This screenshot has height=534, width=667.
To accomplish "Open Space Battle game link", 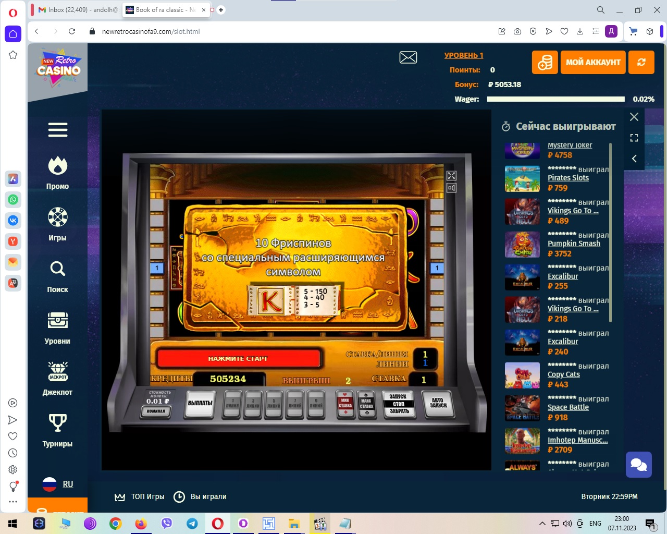I will [568, 407].
